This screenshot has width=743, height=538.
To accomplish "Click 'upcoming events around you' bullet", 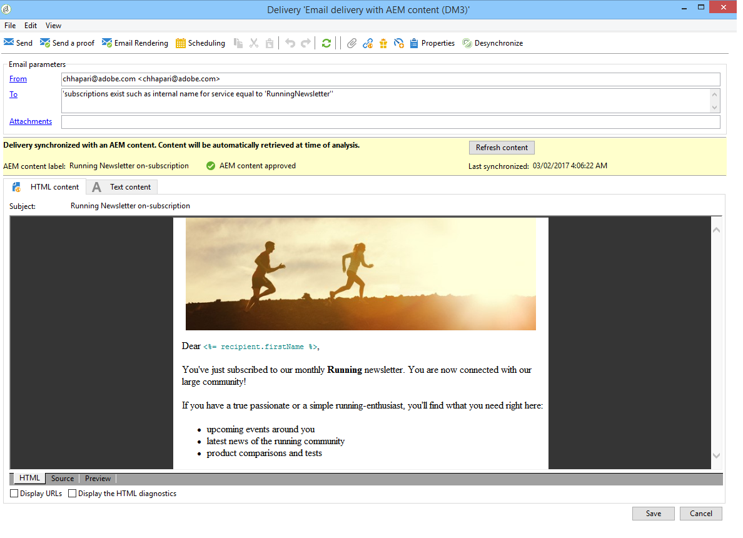I will tap(261, 429).
